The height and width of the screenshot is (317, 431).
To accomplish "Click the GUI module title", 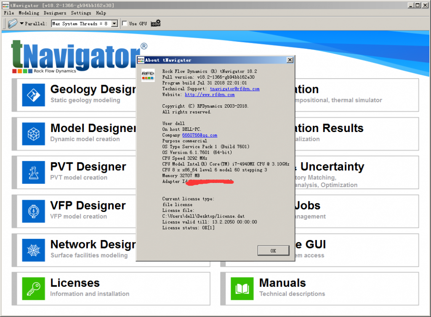I will coord(311,245).
